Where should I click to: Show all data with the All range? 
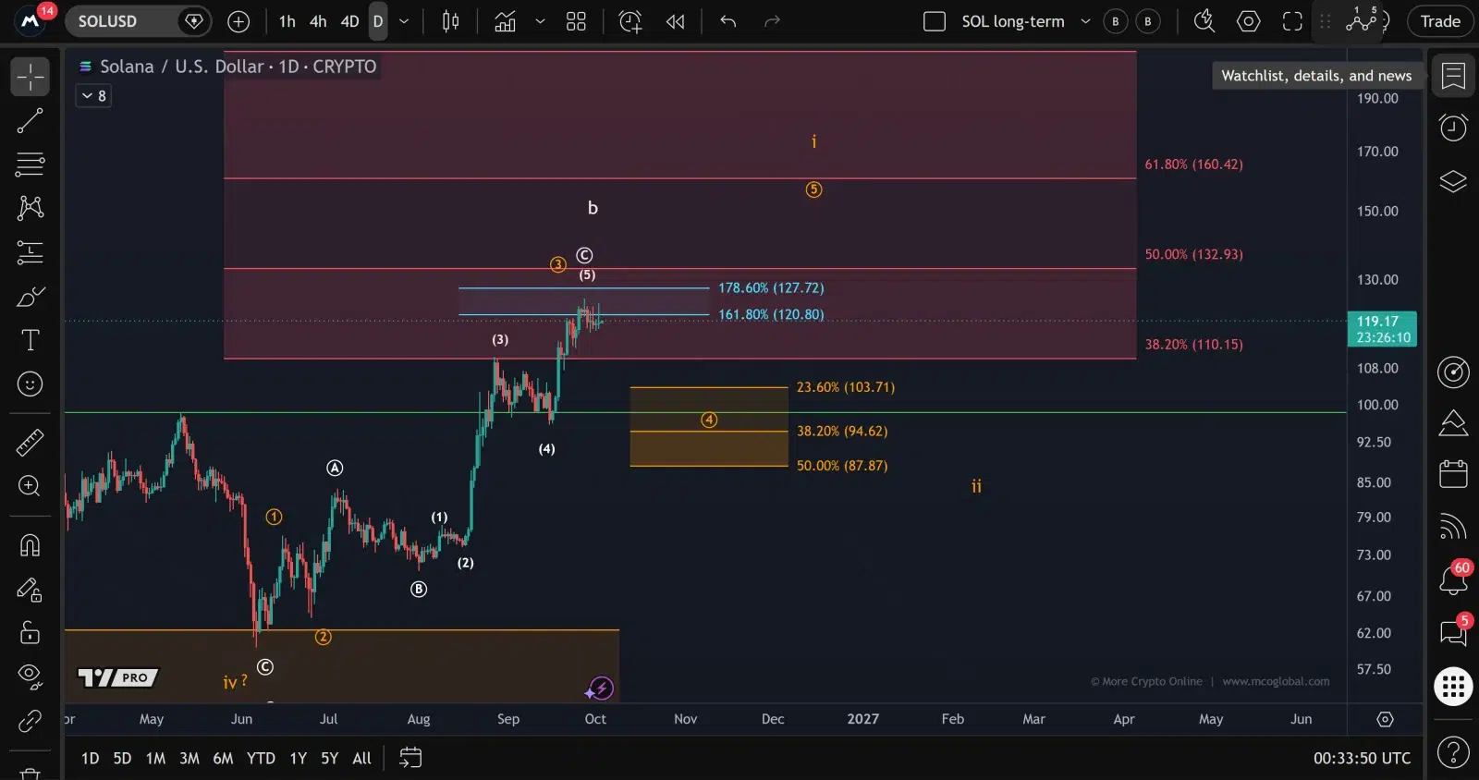[361, 758]
